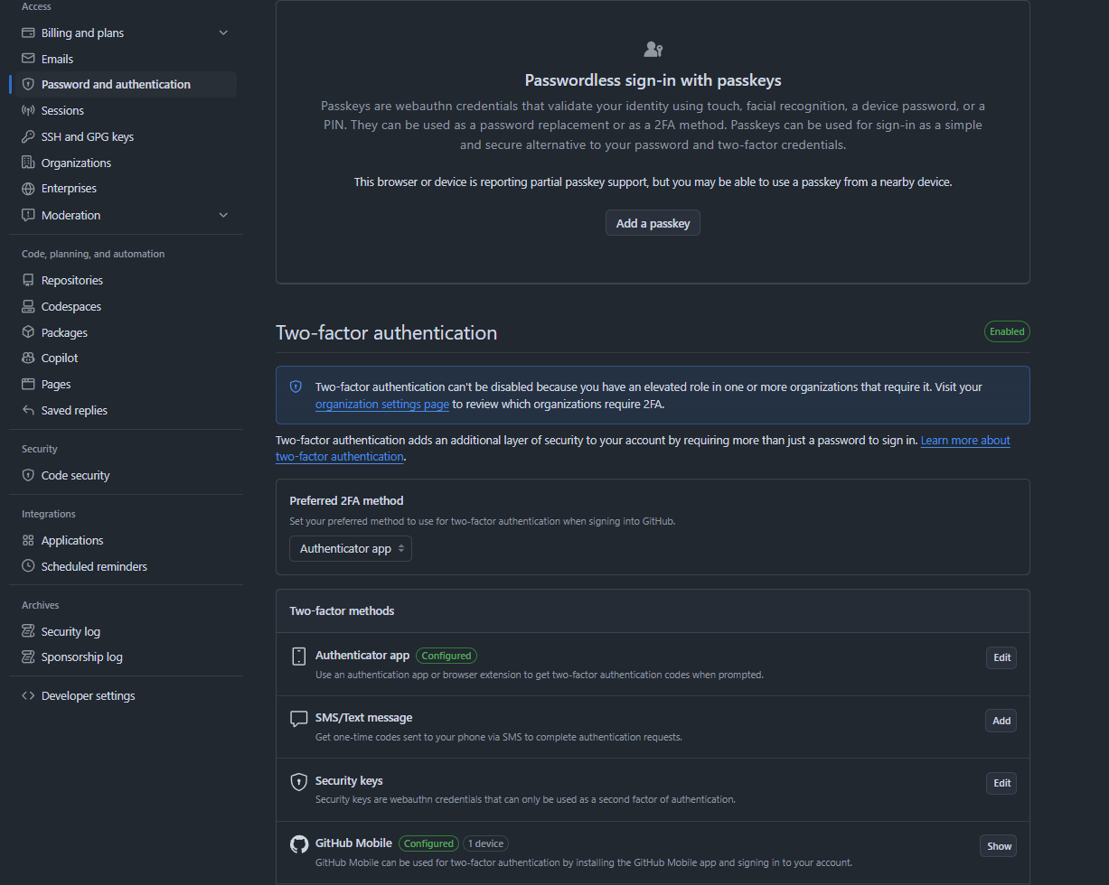The width and height of the screenshot is (1109, 885).
Task: Click the Code security shield icon
Action: [28, 476]
